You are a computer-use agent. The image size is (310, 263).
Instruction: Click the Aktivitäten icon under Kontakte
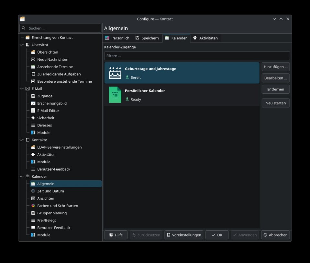click(x=33, y=155)
